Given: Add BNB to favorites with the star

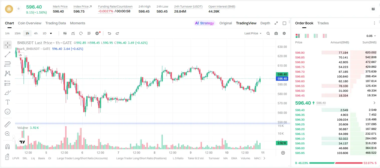Looking at the screenshot, I should coord(19,9).
